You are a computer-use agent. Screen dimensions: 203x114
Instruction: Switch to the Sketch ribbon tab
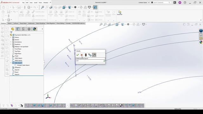[10, 23]
